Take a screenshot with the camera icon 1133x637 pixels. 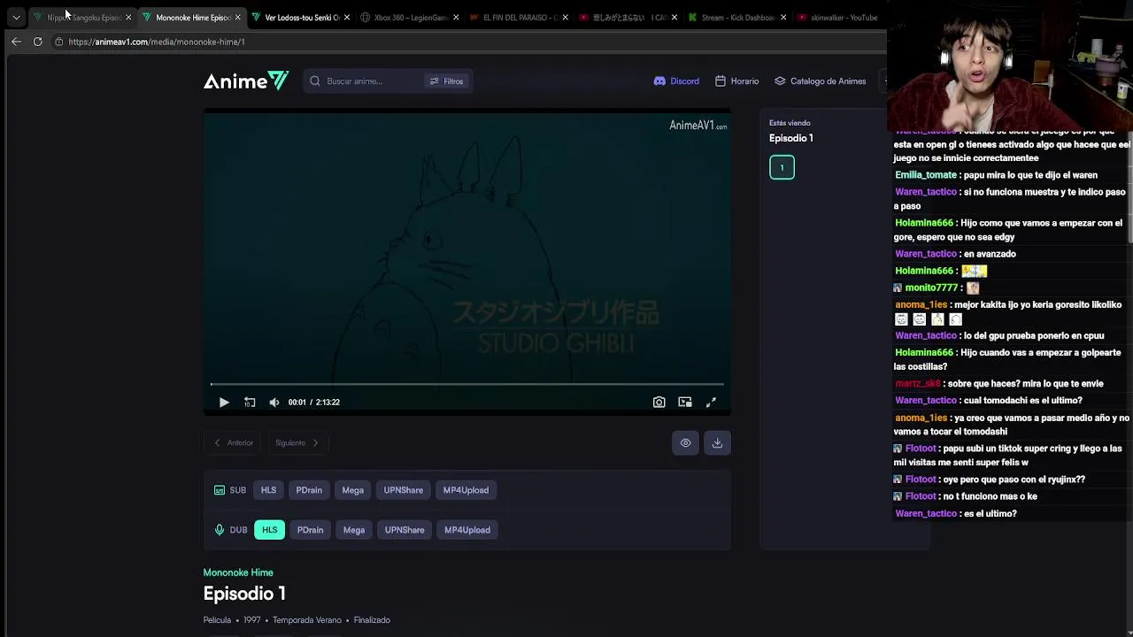pyautogui.click(x=659, y=403)
